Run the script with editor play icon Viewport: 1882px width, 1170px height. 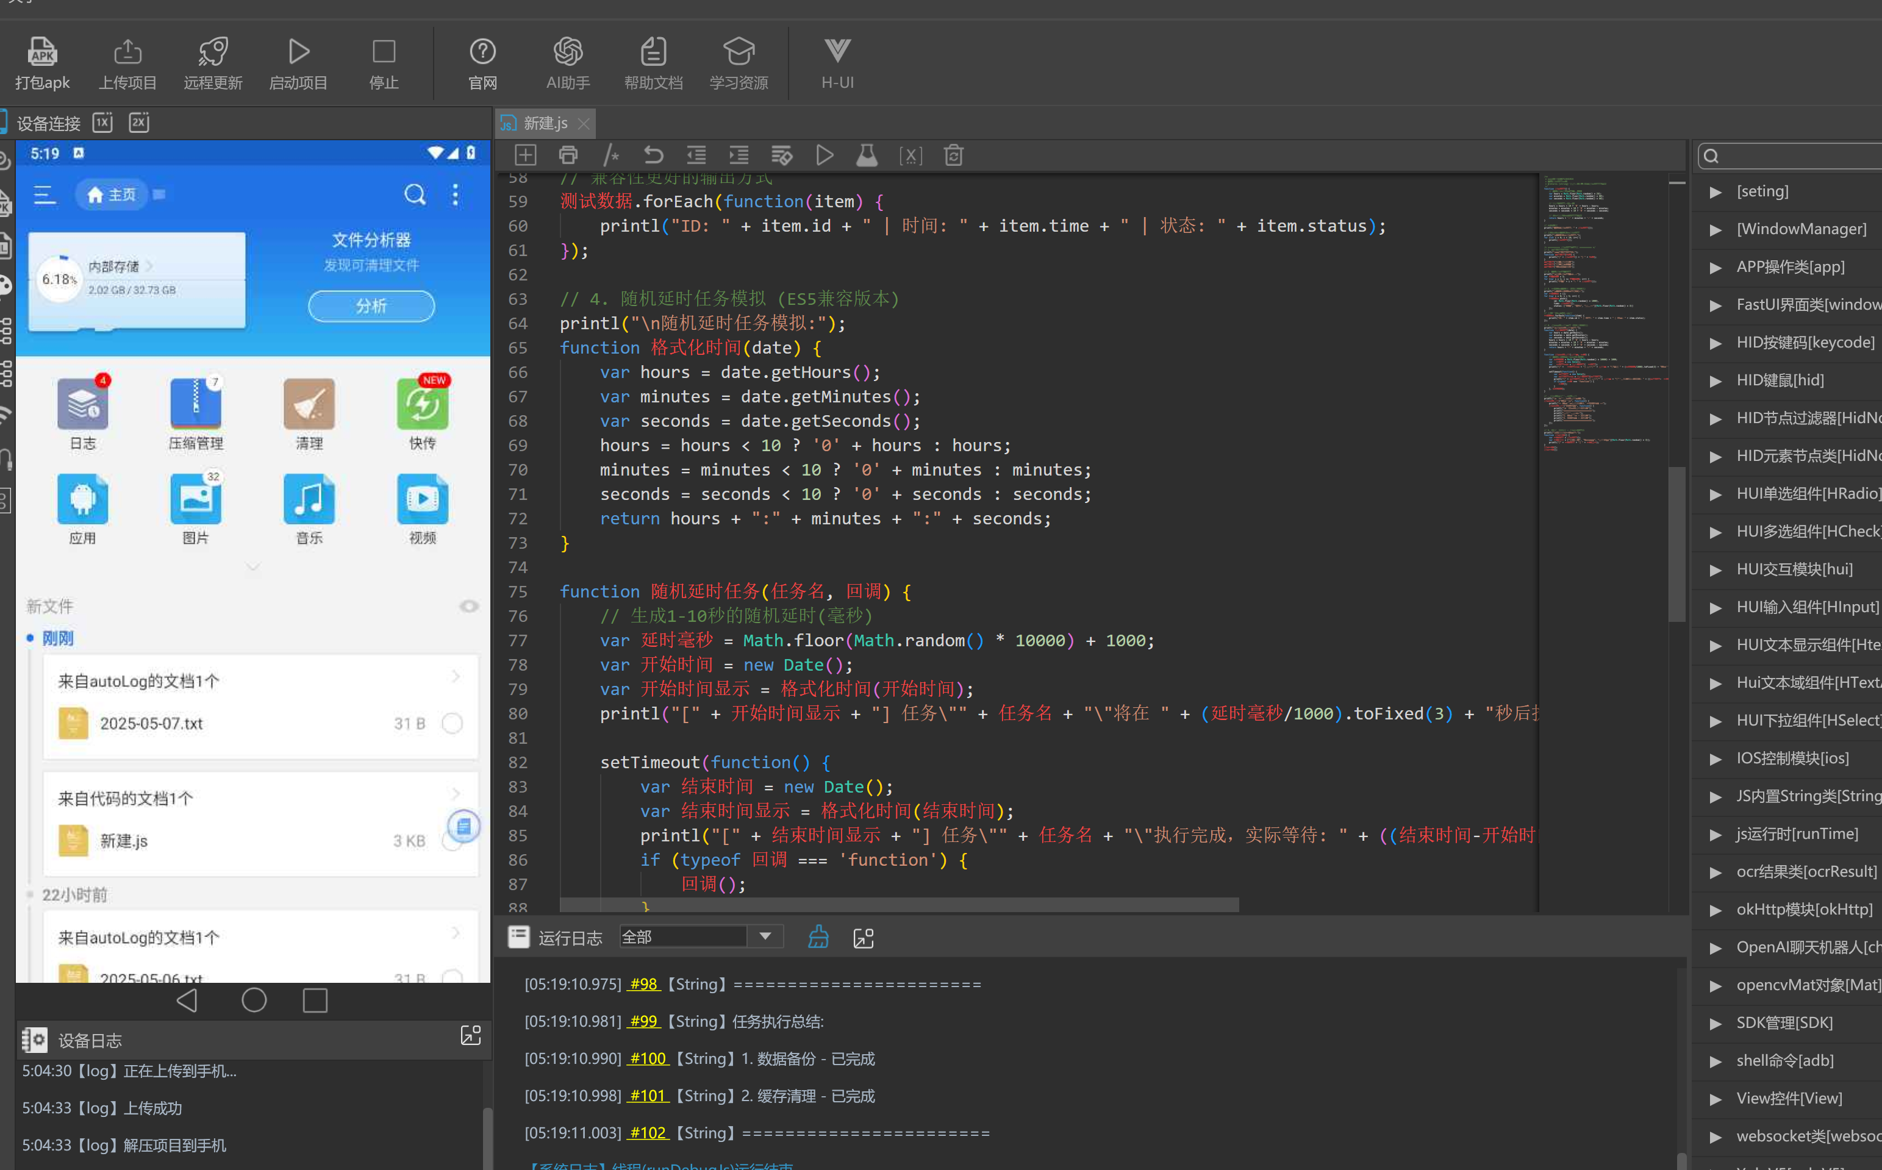click(825, 155)
